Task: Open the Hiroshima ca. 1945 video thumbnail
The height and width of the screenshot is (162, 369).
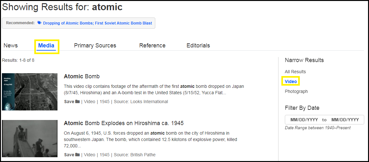Action: (30, 138)
